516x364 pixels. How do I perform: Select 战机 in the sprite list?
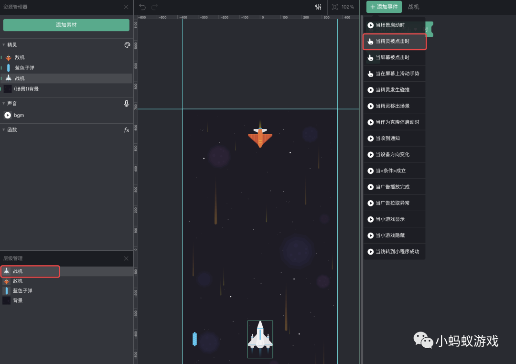click(66, 78)
